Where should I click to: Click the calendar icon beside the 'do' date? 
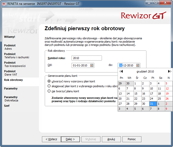[138, 65]
